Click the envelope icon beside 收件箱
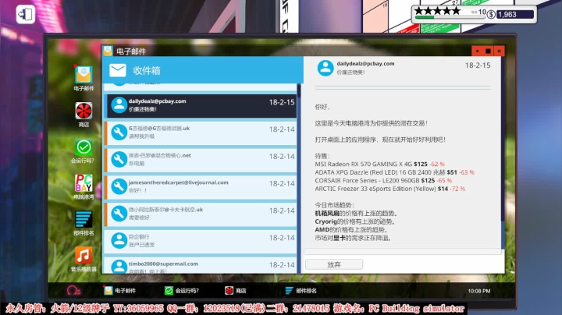The height and width of the screenshot is (315, 562). click(118, 70)
